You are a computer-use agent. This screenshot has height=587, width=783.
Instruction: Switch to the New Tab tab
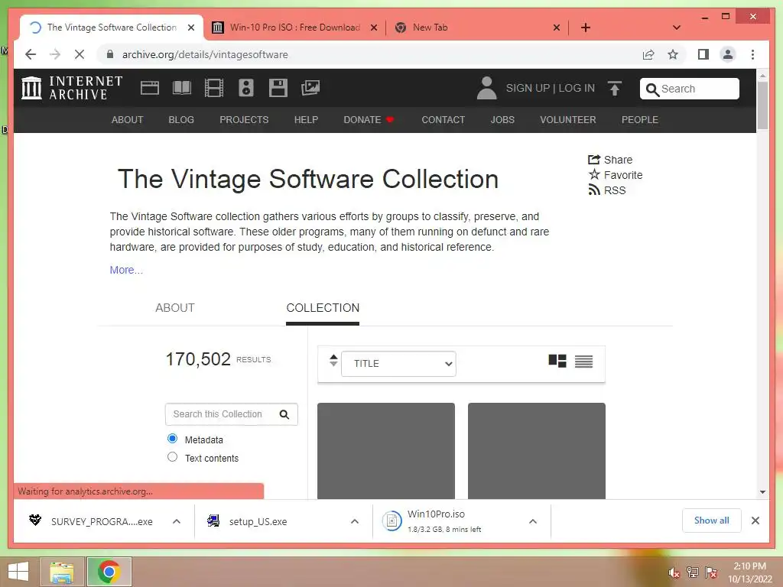pyautogui.click(x=477, y=28)
